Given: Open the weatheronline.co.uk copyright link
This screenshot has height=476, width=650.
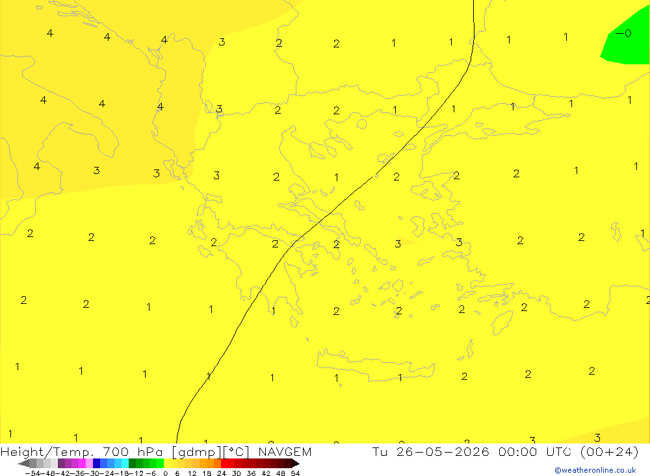Looking at the screenshot, I should pos(595,470).
